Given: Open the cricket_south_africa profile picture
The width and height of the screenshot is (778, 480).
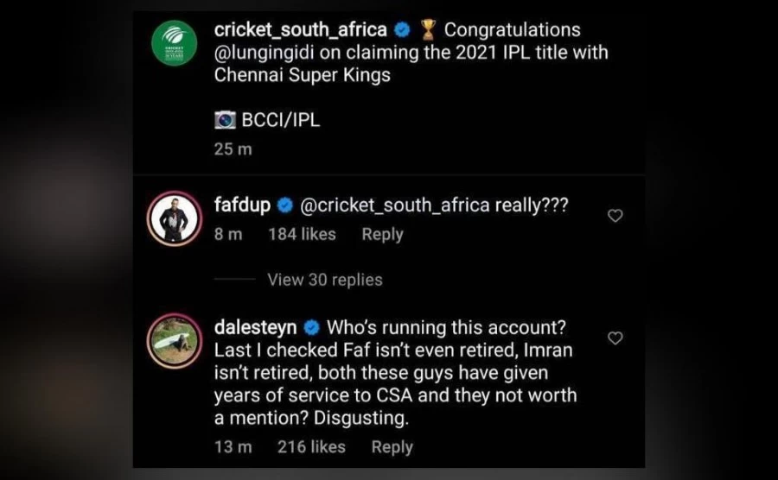Looking at the screenshot, I should click(176, 43).
